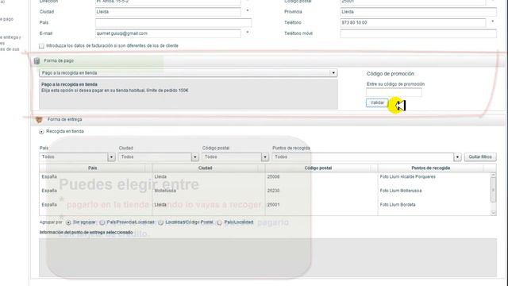The image size is (508, 286).
Task: Click the pickup table scrollbar thumb
Action: click(x=494, y=190)
